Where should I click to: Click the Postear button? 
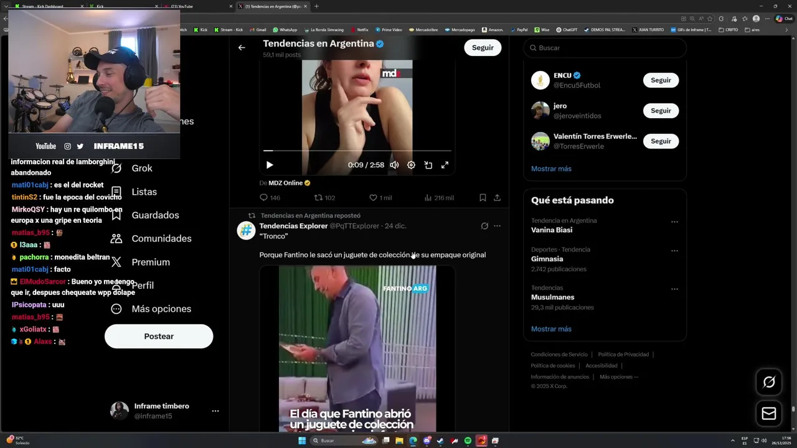point(159,336)
